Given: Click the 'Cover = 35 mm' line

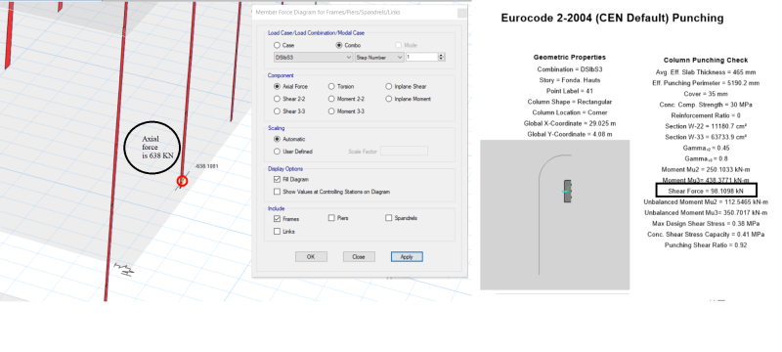Looking at the screenshot, I should point(706,94).
